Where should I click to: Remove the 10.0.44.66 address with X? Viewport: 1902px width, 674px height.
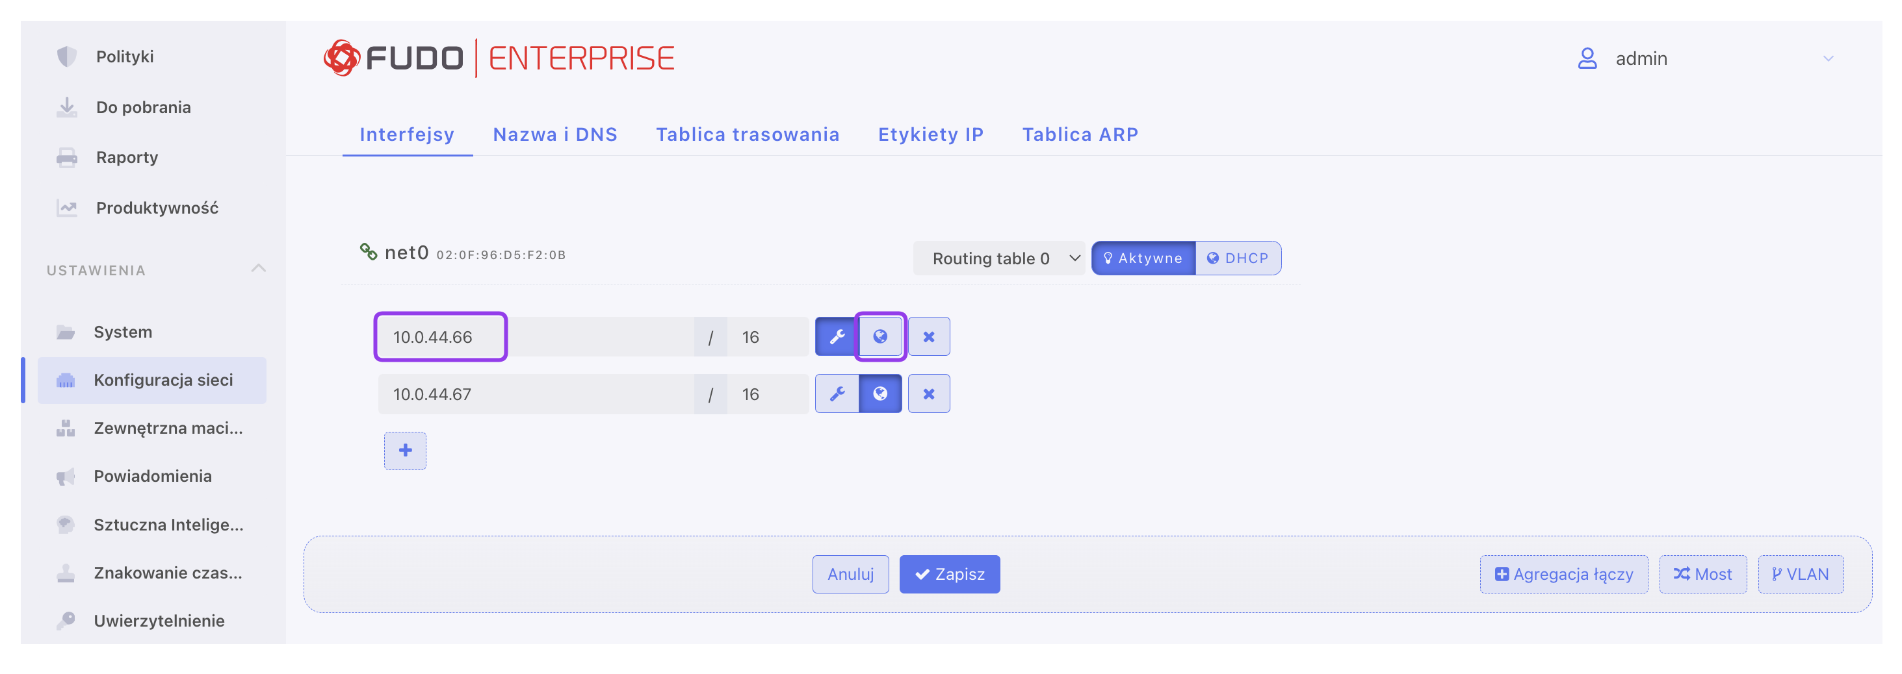pos(929,337)
